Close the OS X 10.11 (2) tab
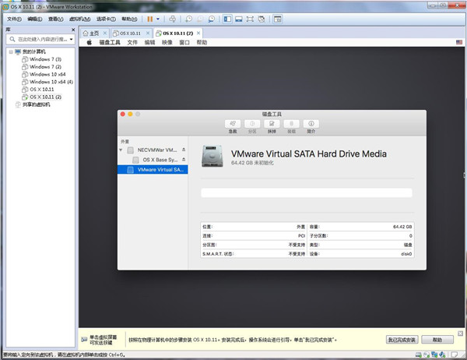The width and height of the screenshot is (467, 360). tap(198, 33)
